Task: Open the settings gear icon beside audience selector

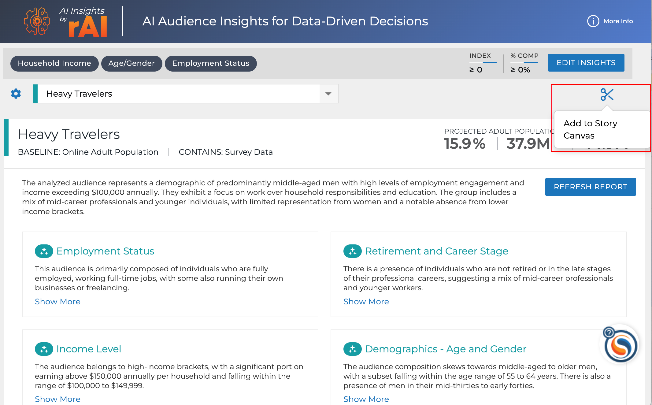Action: pos(16,94)
